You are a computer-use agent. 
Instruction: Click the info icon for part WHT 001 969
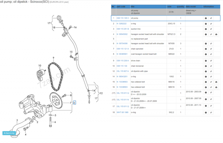tap(206, 112)
